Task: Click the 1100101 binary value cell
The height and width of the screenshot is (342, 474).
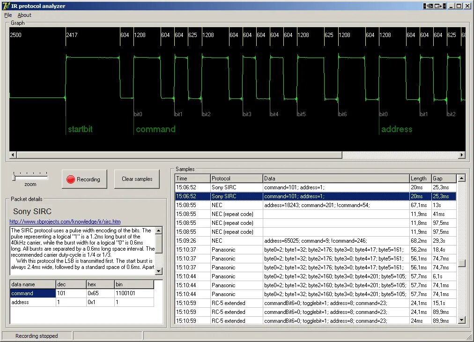Action: click(134, 293)
